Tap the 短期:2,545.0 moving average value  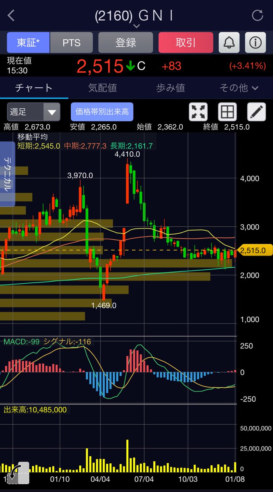point(39,146)
